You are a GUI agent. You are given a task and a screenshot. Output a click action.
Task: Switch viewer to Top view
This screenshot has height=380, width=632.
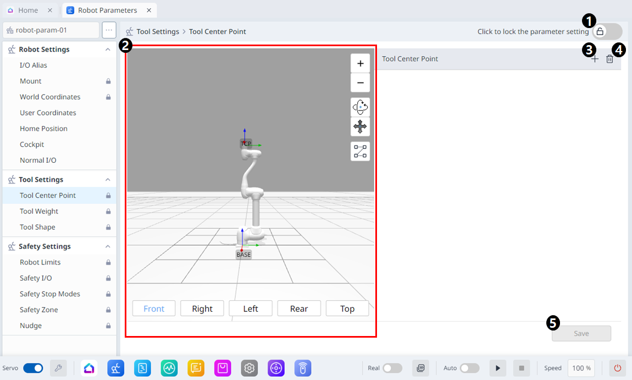[347, 309]
